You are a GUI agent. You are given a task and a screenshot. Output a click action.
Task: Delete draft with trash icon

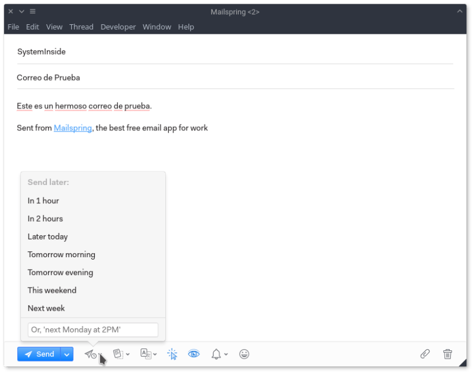click(x=447, y=354)
